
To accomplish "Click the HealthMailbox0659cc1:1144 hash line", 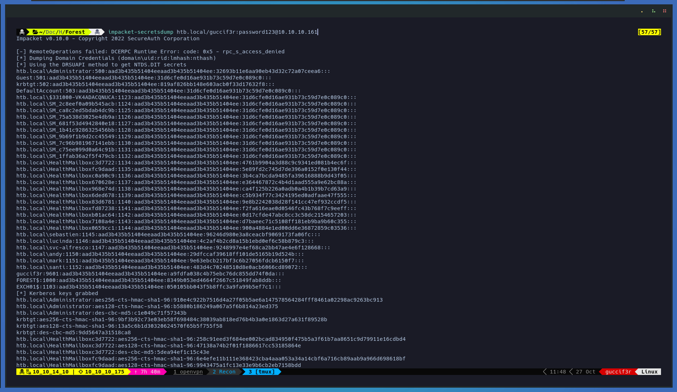I will tap(187, 228).
